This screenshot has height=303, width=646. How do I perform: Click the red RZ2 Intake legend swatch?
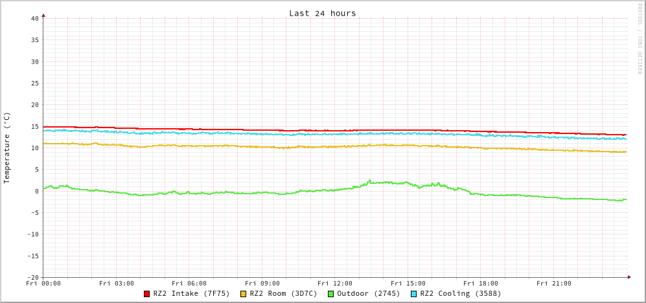pos(147,294)
